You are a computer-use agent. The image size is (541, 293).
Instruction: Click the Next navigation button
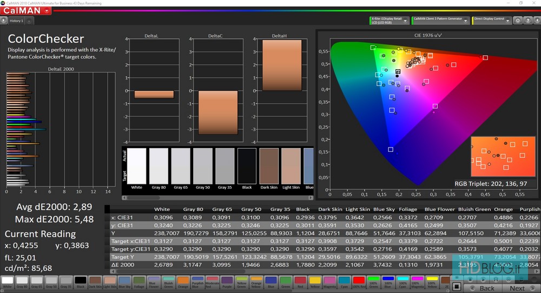coord(520,288)
